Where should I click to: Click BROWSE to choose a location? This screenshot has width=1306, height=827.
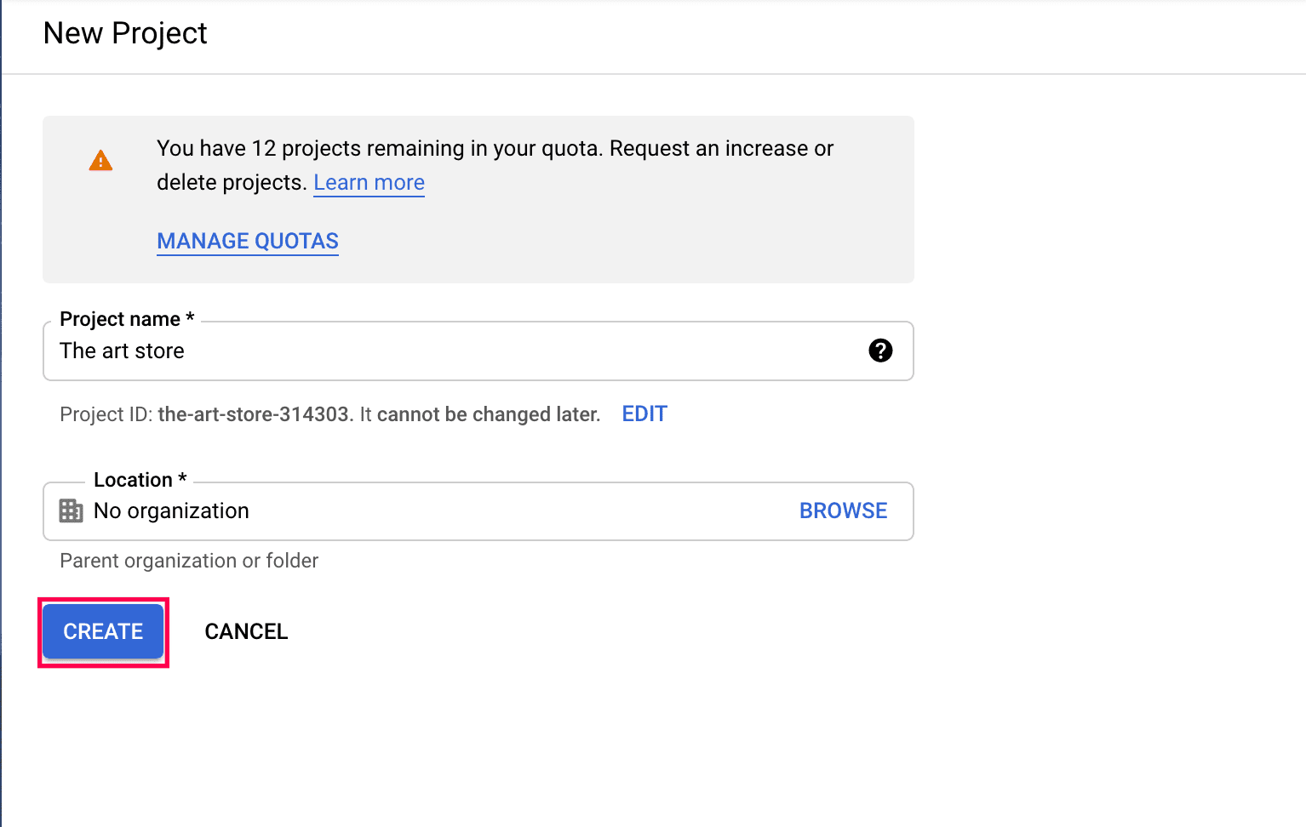pos(843,510)
